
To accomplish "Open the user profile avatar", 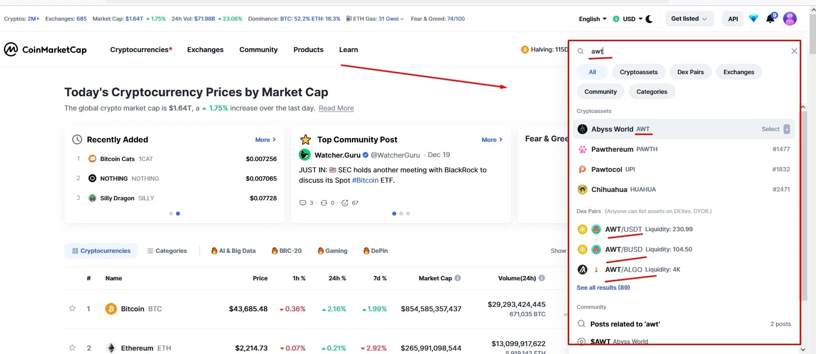I will (789, 19).
